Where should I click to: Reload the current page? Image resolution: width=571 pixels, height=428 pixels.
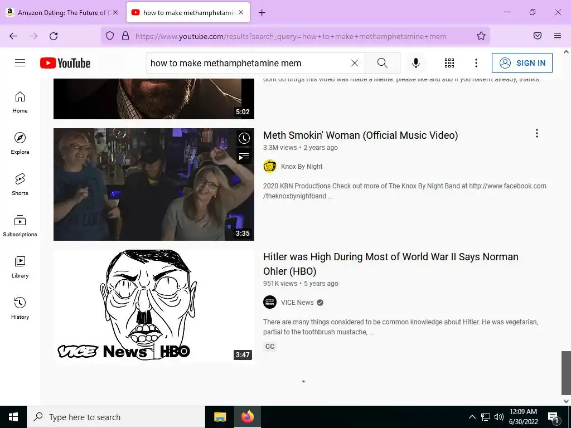tap(54, 36)
